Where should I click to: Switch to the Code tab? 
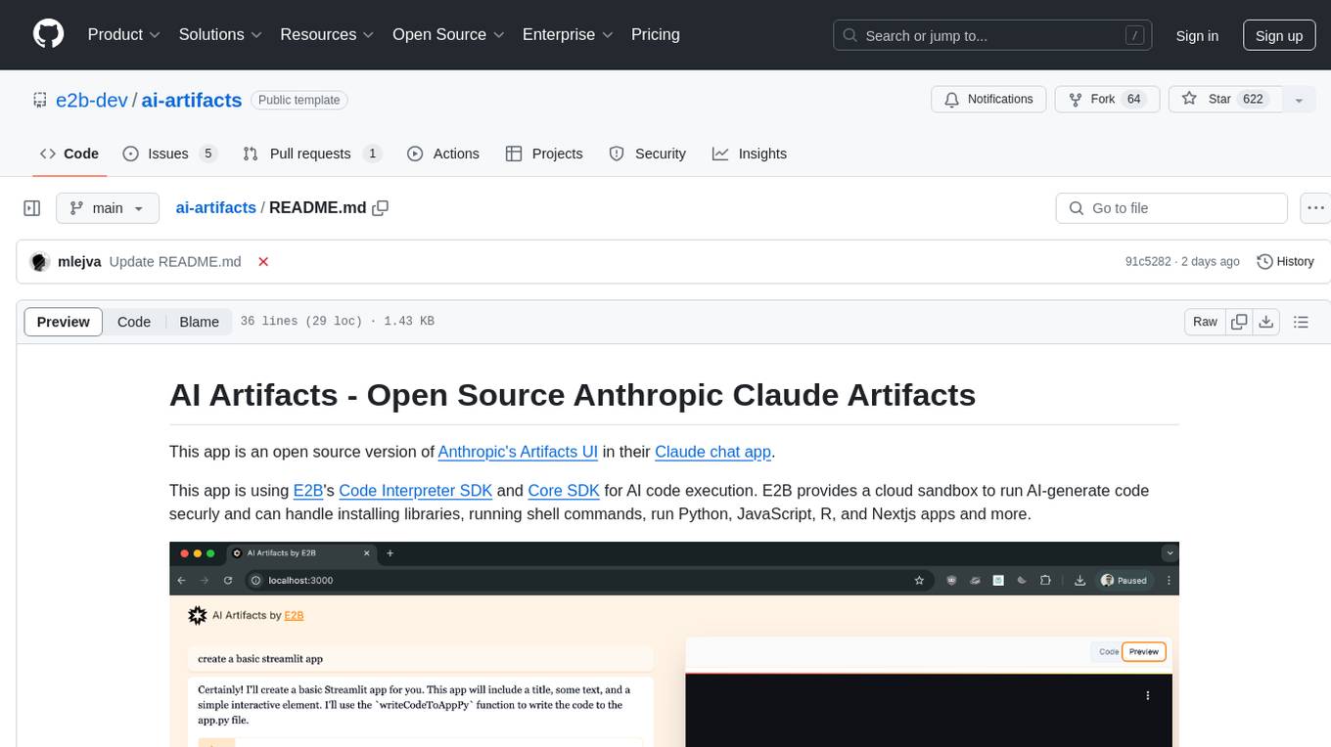[69, 154]
